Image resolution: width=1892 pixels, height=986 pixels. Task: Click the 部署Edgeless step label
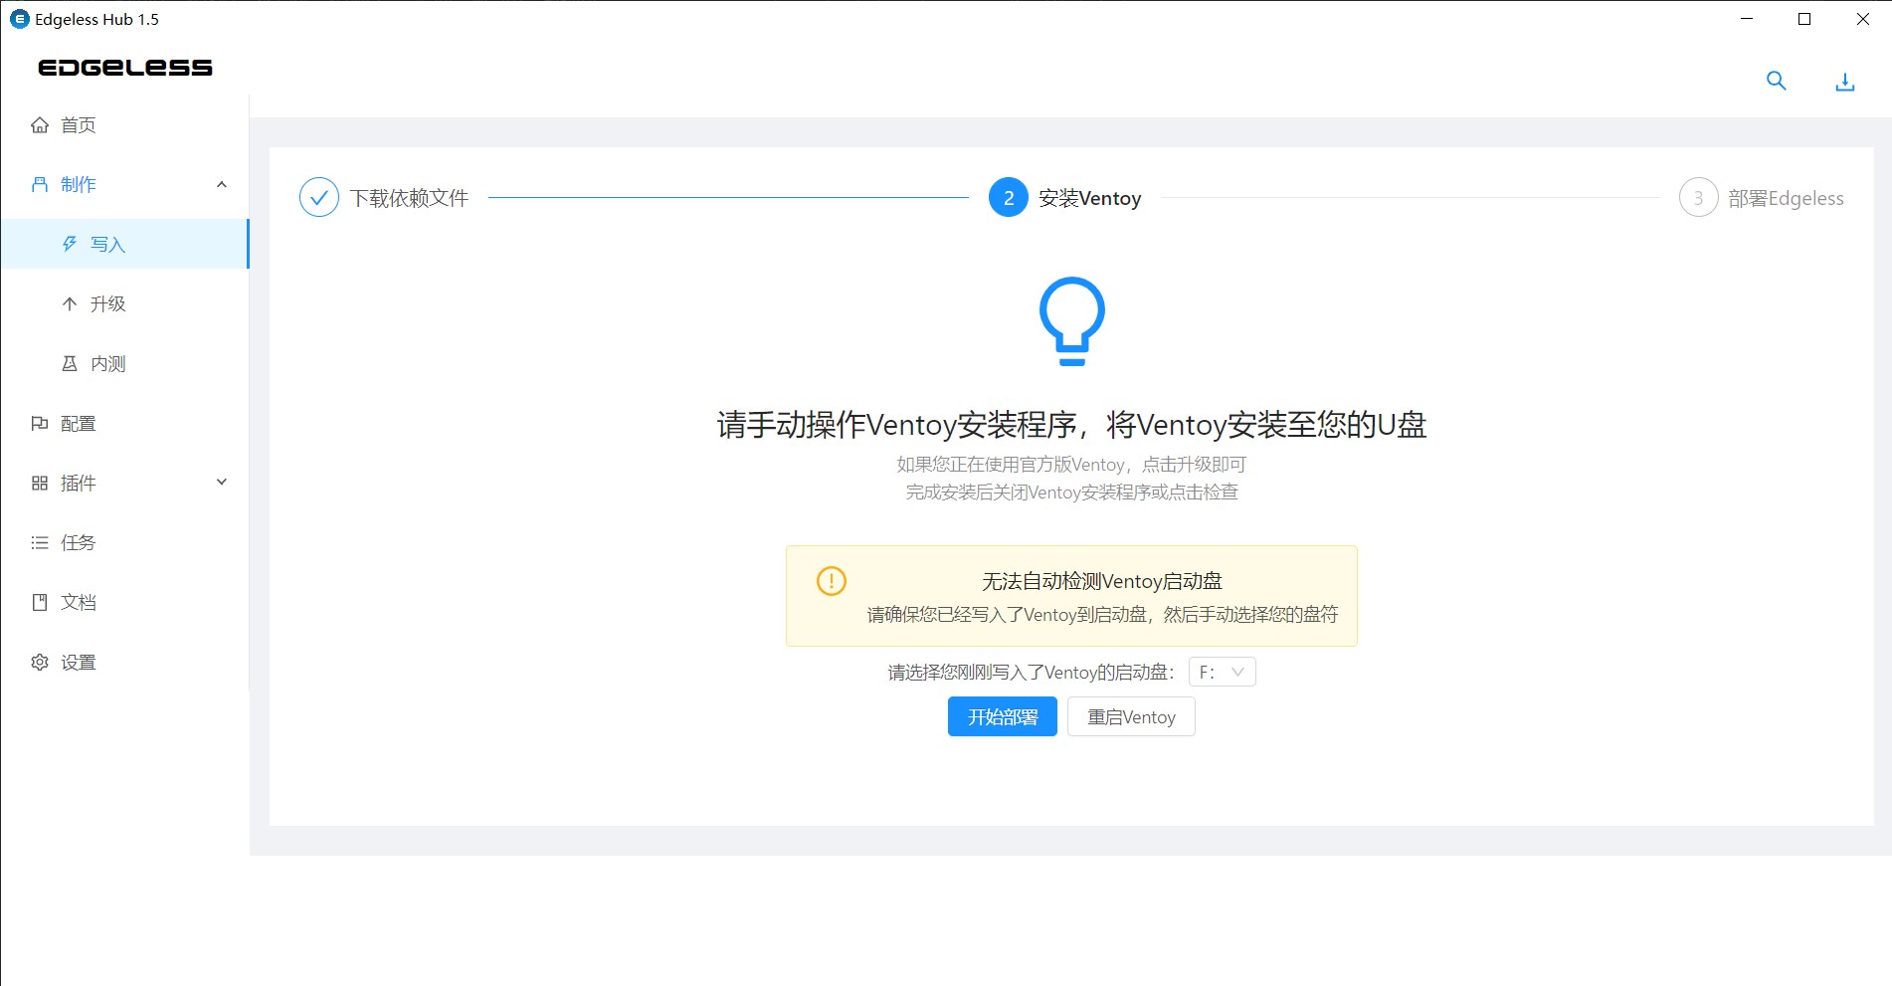(1787, 198)
